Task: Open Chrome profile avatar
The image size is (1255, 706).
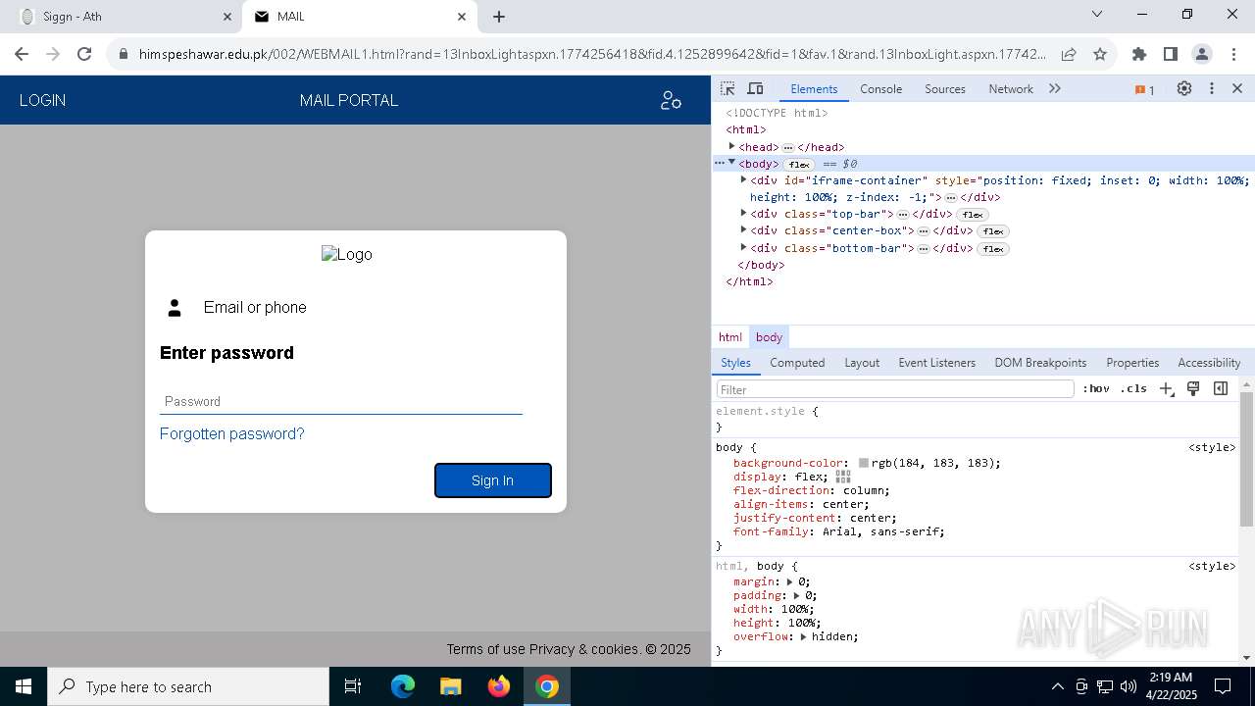Action: click(1202, 54)
